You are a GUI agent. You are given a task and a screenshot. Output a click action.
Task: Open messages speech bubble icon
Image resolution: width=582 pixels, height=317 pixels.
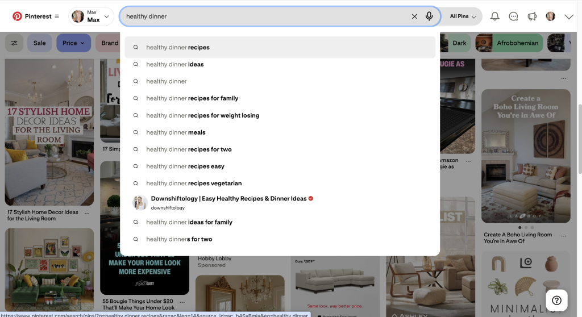[x=513, y=16]
